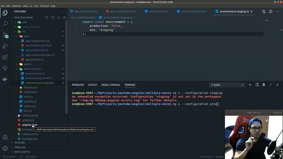
Task: Click New File icon in Explorer header
Action: (47, 18)
